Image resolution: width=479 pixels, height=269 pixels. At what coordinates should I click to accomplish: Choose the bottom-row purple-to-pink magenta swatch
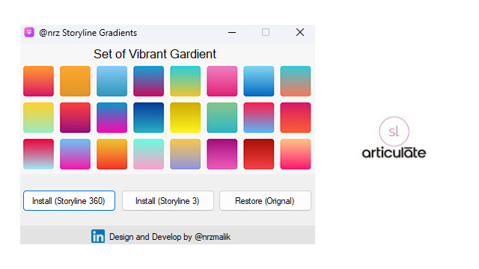tap(222, 155)
